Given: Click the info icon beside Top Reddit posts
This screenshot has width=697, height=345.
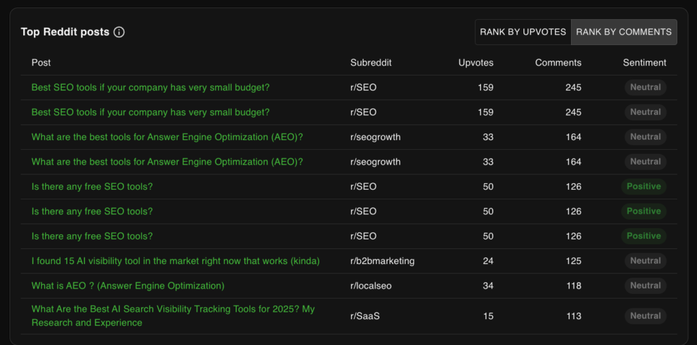Looking at the screenshot, I should pos(118,32).
